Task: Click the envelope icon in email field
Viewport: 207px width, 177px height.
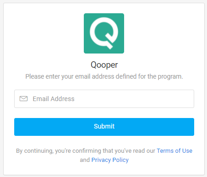Action: 23,99
